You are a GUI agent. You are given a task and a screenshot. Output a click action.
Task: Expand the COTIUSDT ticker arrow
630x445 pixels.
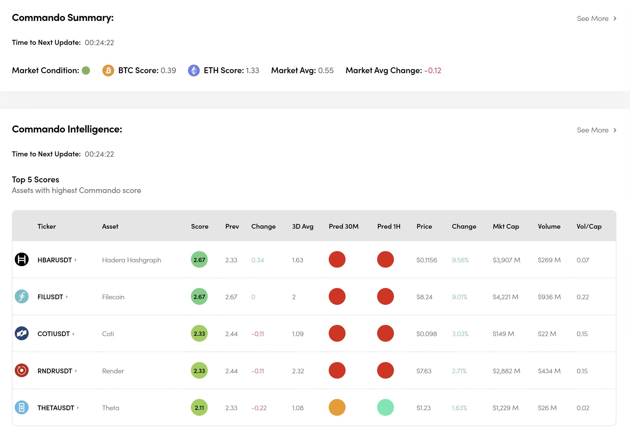pyautogui.click(x=73, y=334)
